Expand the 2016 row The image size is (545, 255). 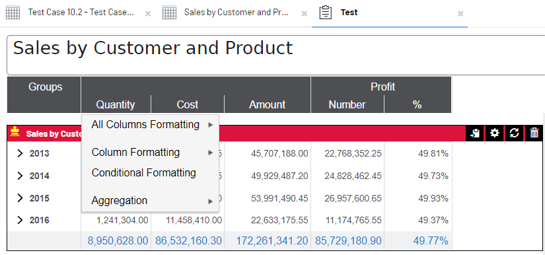click(20, 220)
